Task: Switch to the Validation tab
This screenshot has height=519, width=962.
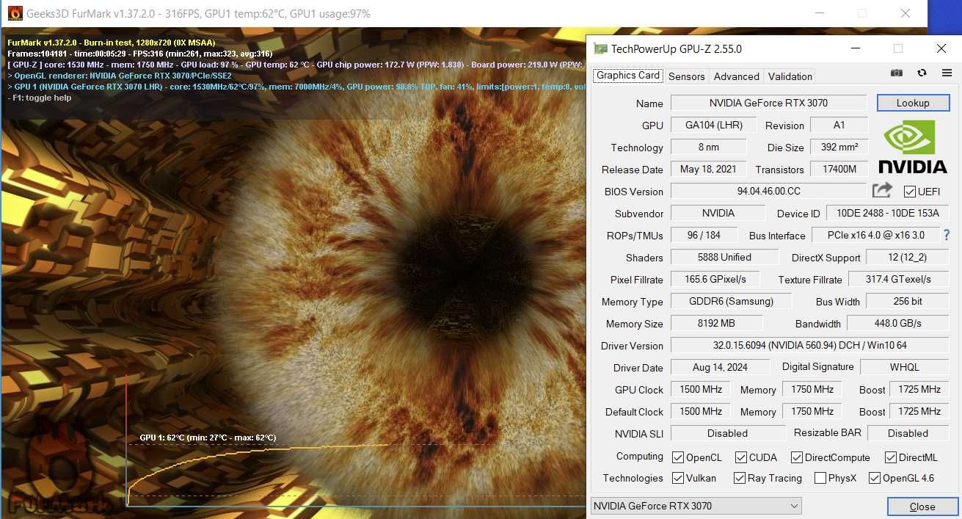Action: [x=790, y=76]
